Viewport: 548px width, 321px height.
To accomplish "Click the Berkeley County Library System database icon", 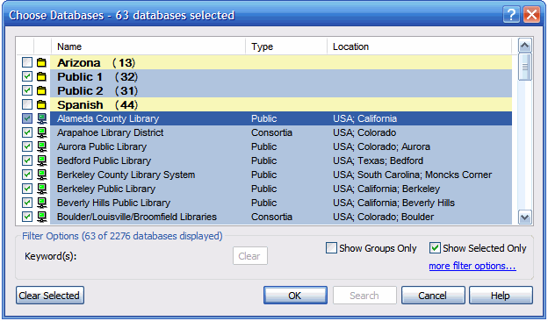I will click(x=42, y=175).
